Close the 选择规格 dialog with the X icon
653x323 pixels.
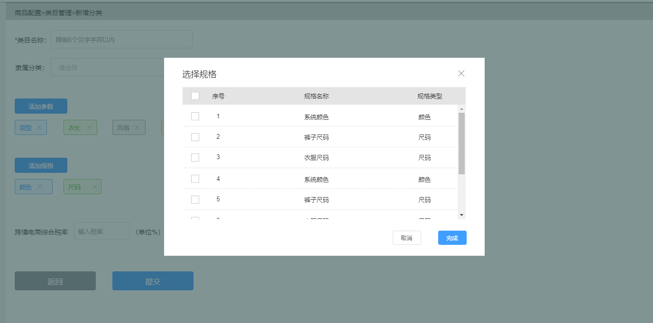tap(461, 73)
